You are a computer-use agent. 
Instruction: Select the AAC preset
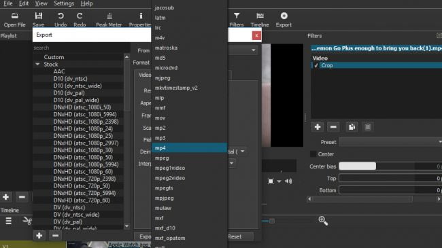pos(59,71)
